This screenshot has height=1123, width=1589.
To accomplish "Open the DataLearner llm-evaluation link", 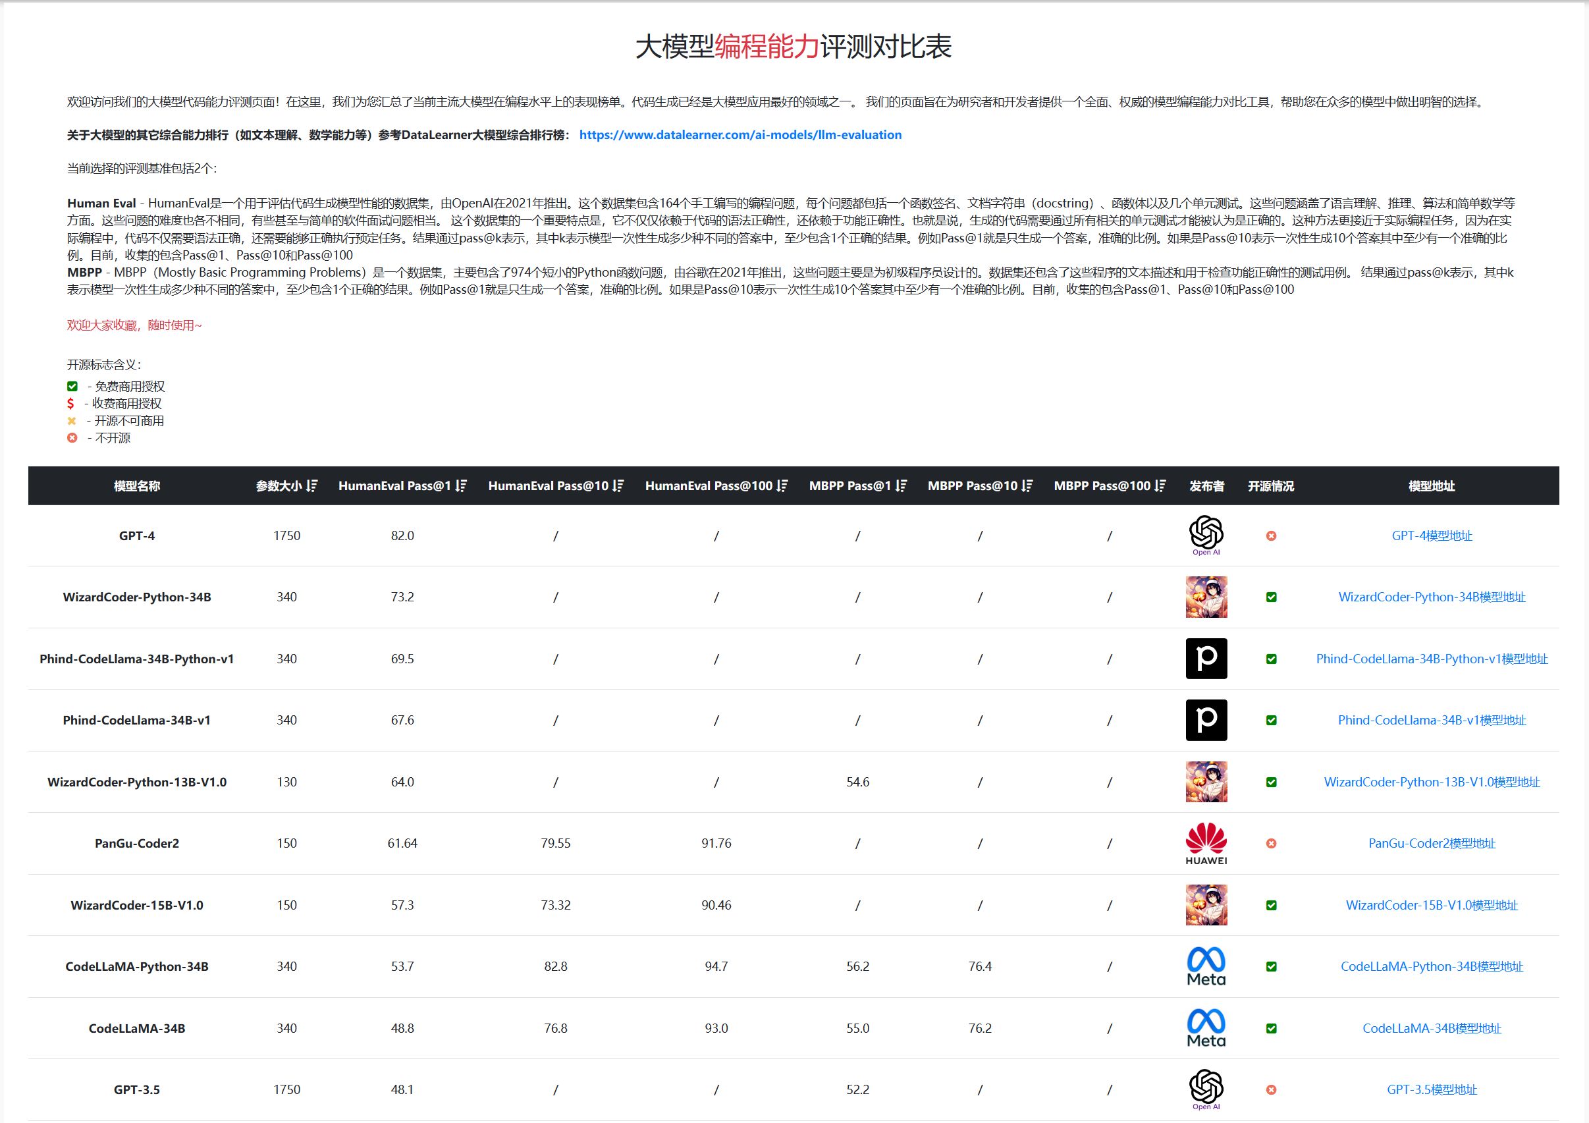I will [x=740, y=135].
